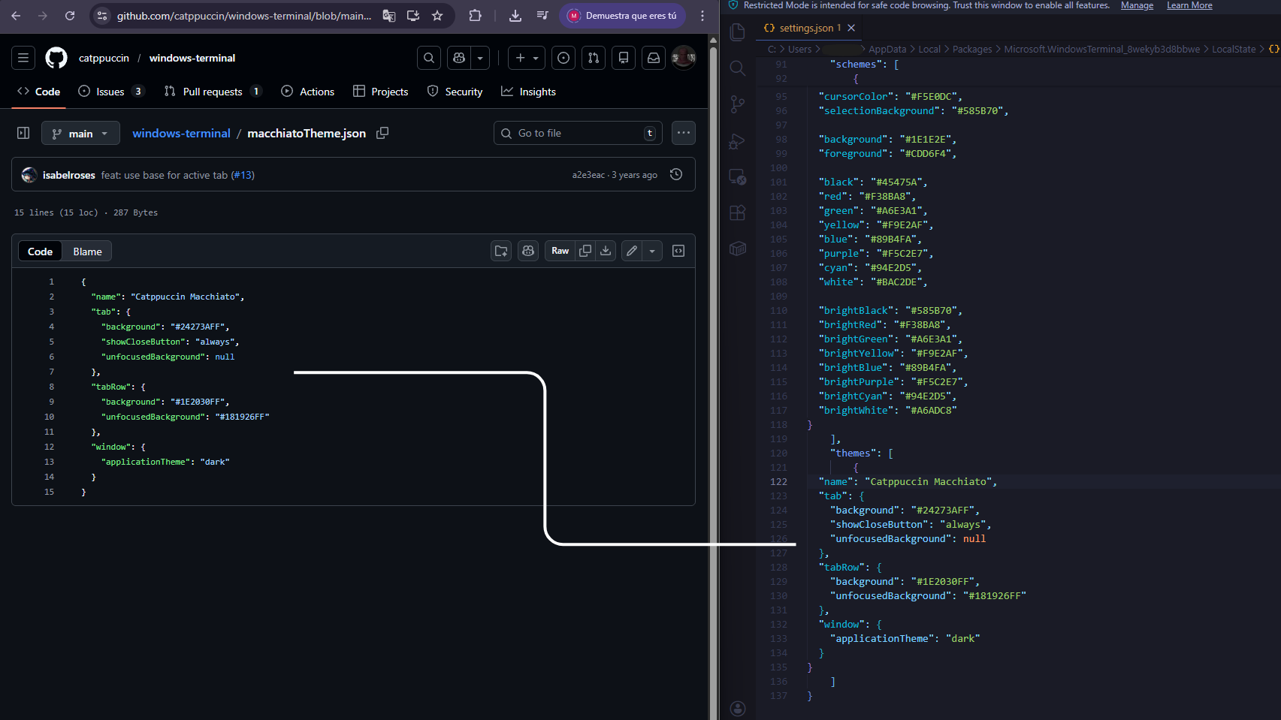1281x720 pixels.
Task: Click the Raw button
Action: click(560, 251)
